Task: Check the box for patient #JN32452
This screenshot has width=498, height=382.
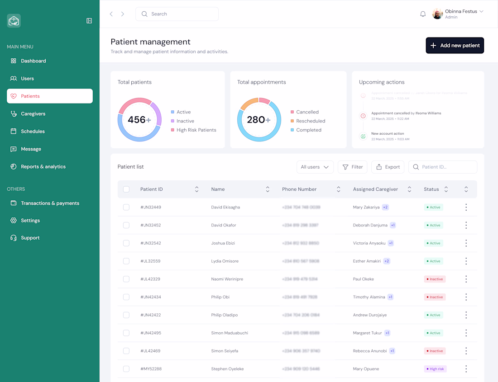Action: [126, 225]
